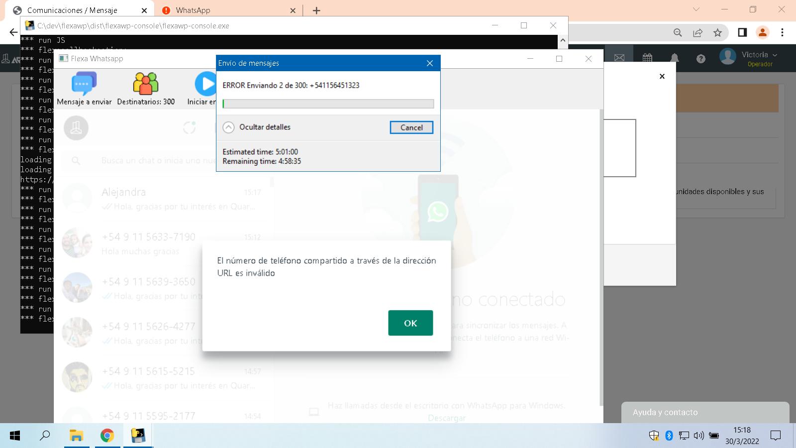
Task: Close the Envío de mensajes dialog
Action: click(x=430, y=63)
